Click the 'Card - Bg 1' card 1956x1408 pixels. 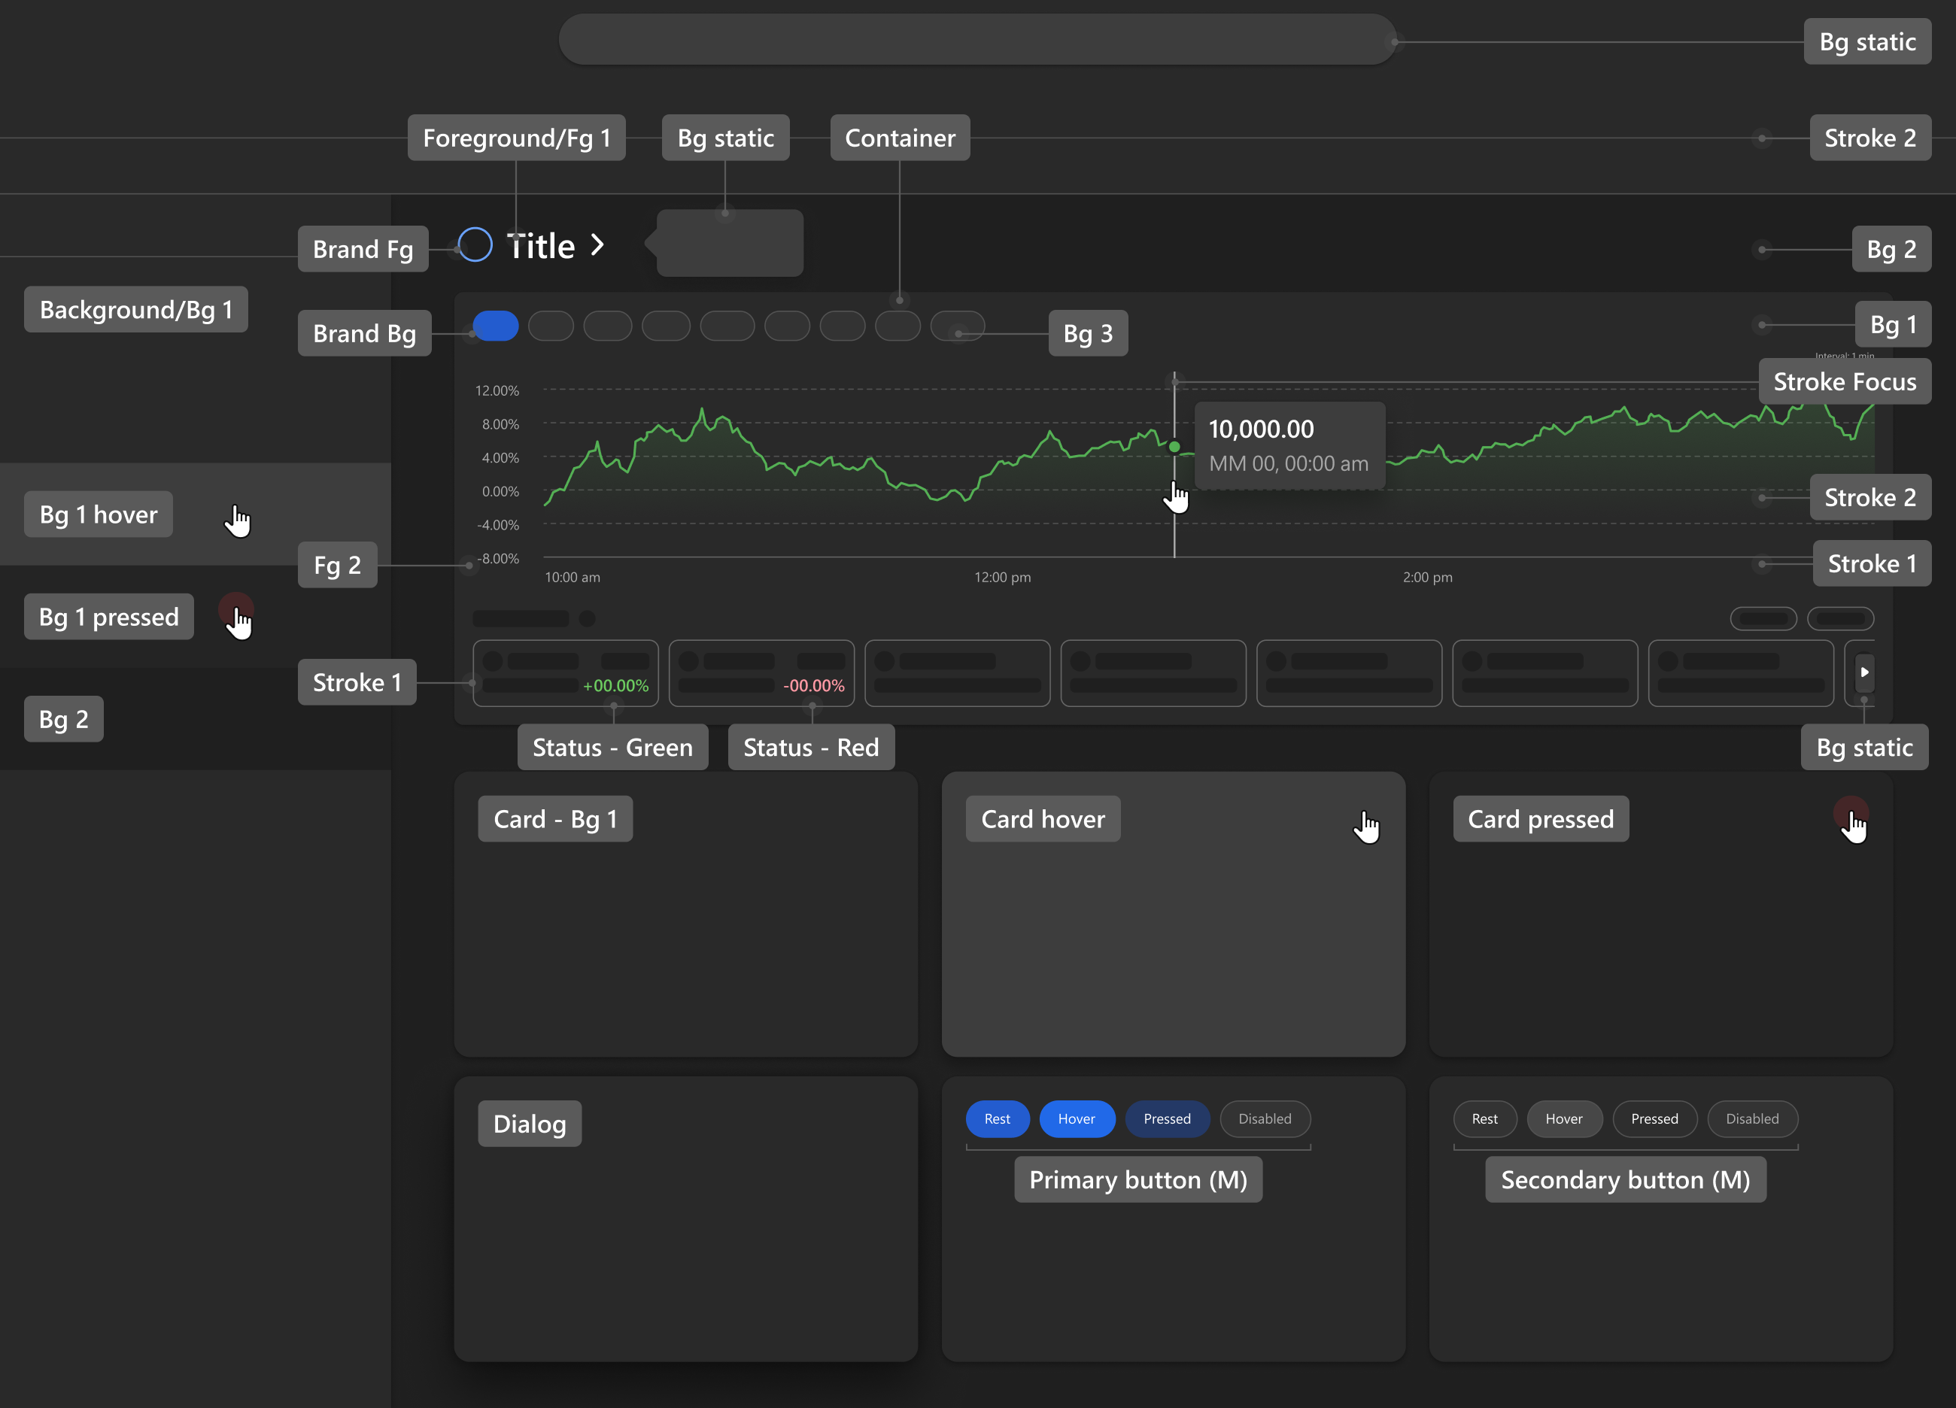coord(685,914)
